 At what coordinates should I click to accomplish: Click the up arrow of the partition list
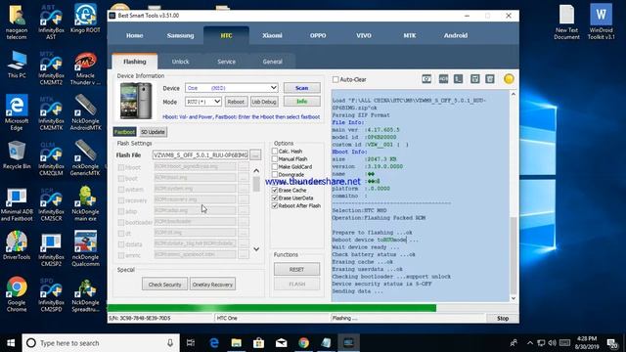pos(256,171)
